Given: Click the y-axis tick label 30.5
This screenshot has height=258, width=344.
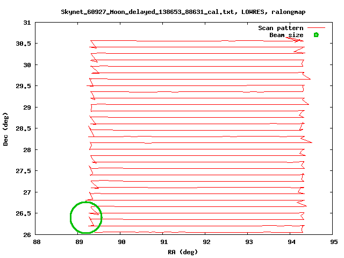Looking at the screenshot, I should tap(24, 44).
